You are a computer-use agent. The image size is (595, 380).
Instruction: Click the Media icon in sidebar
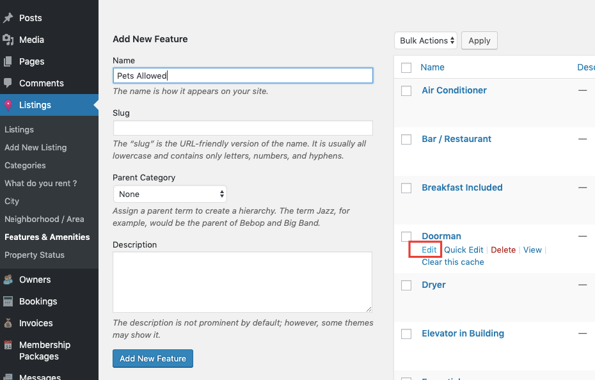[x=8, y=40]
